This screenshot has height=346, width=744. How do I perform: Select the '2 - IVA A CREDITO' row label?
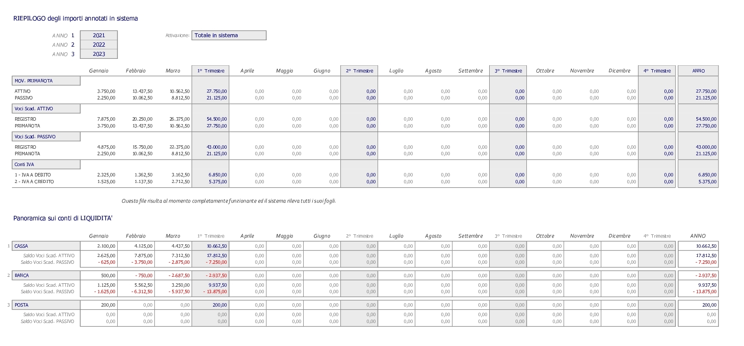pyautogui.click(x=35, y=182)
